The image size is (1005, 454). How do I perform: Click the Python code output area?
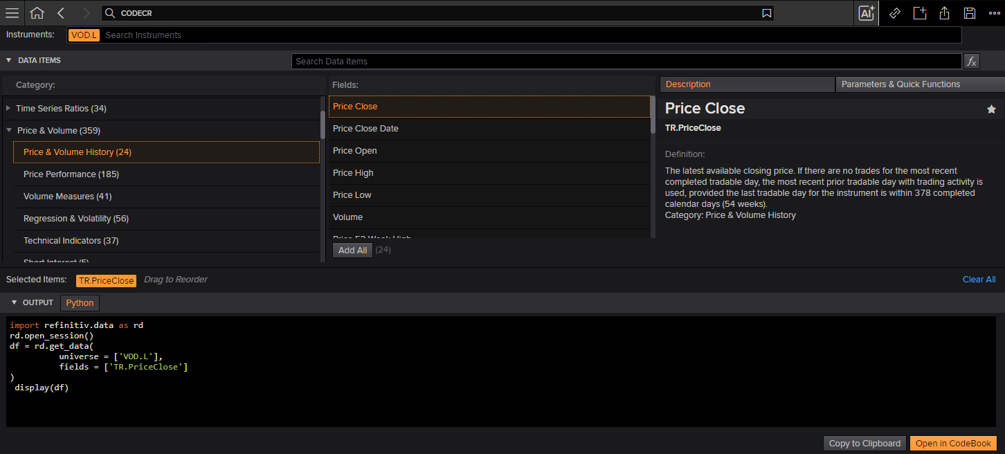pyautogui.click(x=501, y=372)
